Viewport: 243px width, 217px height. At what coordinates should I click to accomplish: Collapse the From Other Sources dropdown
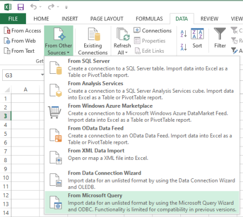pos(58,41)
